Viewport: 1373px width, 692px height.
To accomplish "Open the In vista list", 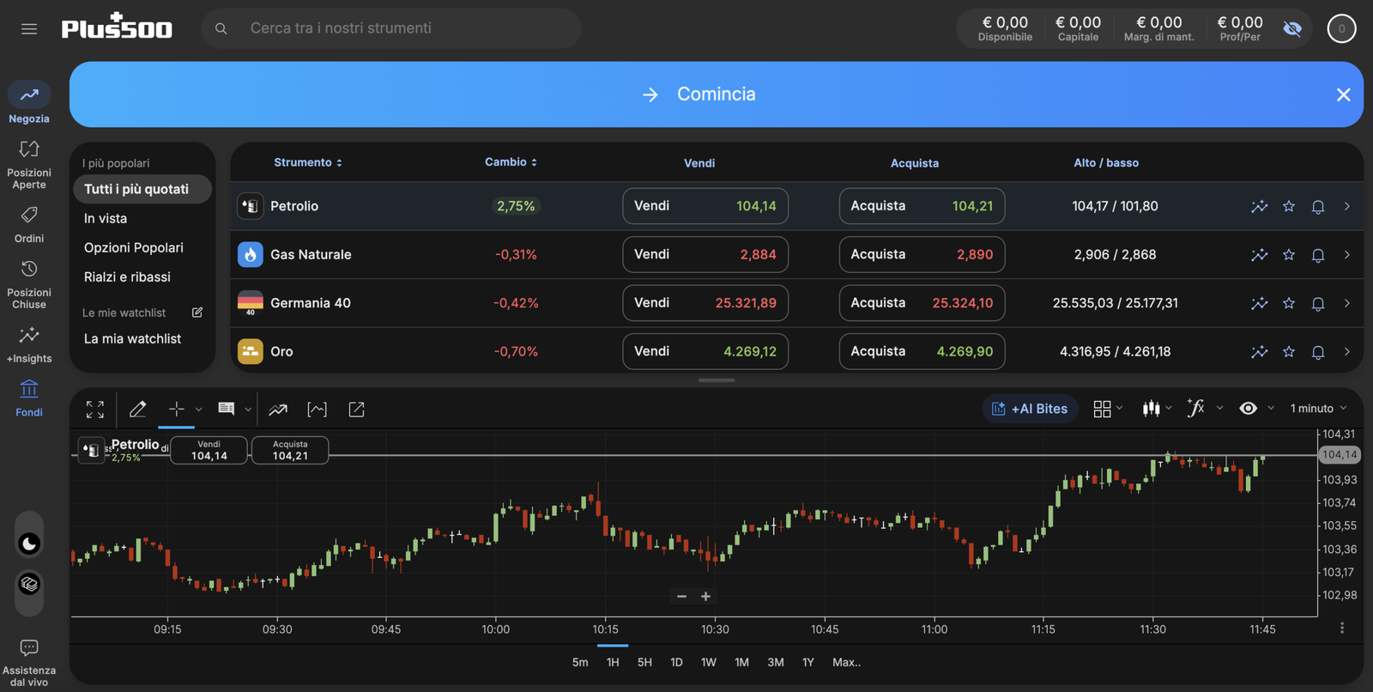I will [106, 218].
